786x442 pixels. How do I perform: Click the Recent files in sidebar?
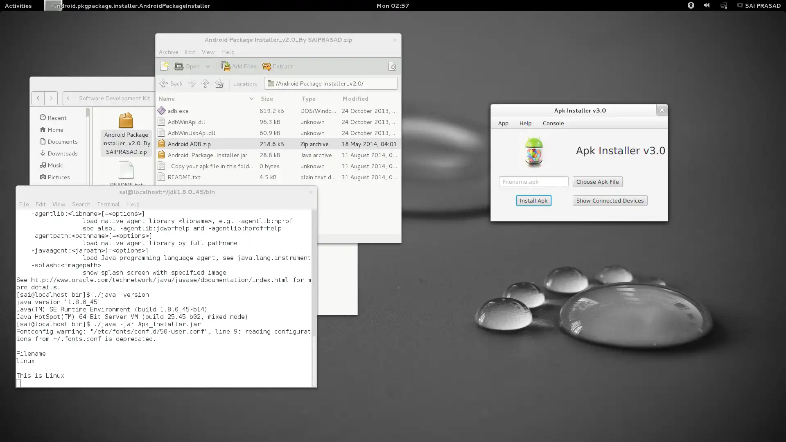pyautogui.click(x=56, y=117)
